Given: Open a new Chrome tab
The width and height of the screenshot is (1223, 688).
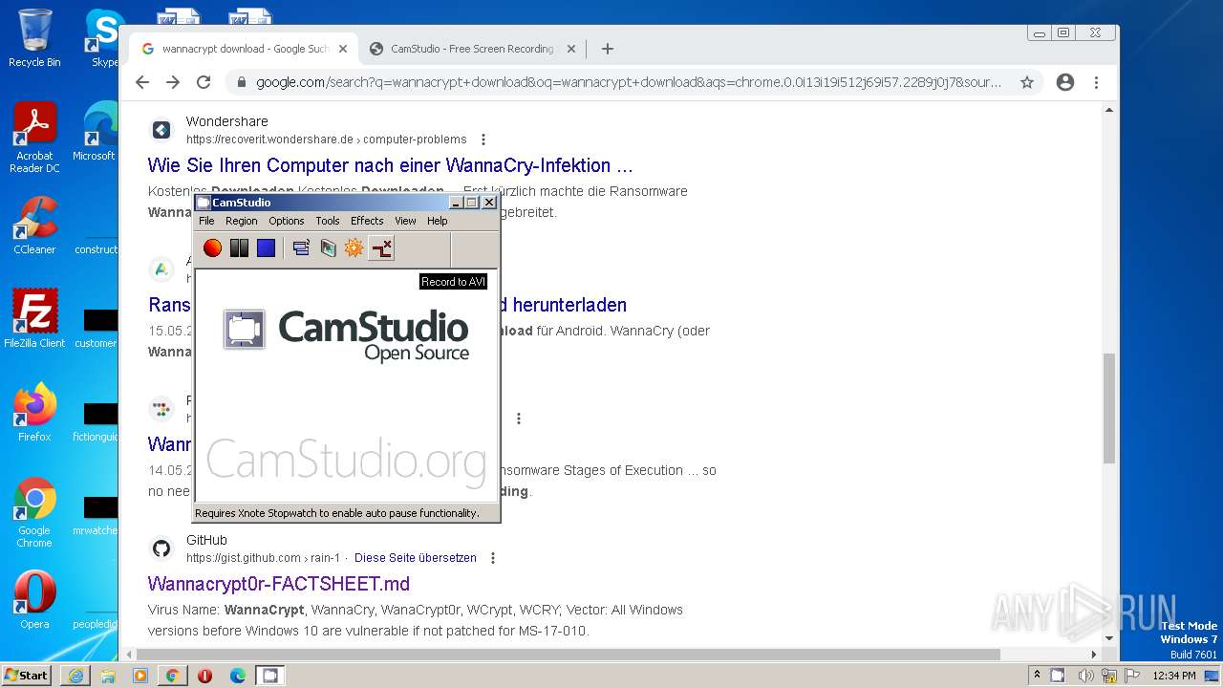Looking at the screenshot, I should [607, 49].
